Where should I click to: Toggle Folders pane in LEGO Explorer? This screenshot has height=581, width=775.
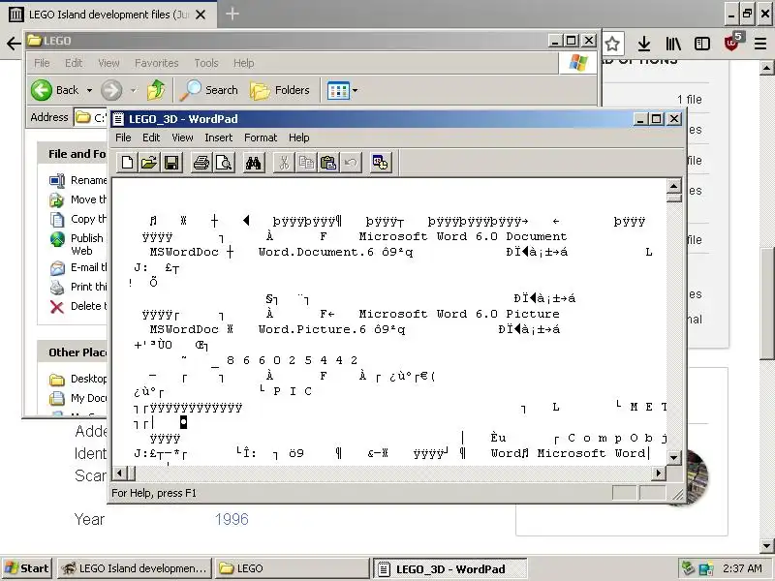click(280, 90)
